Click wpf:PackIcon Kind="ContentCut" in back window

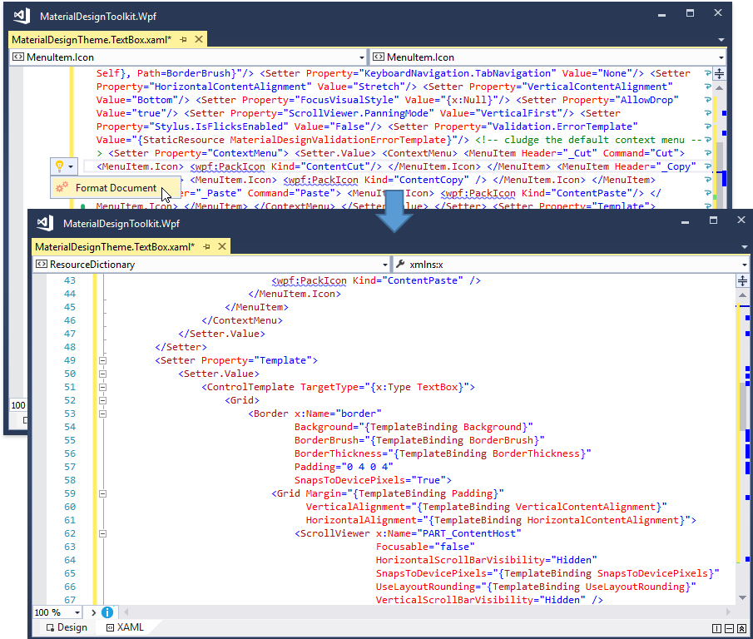tap(285, 166)
